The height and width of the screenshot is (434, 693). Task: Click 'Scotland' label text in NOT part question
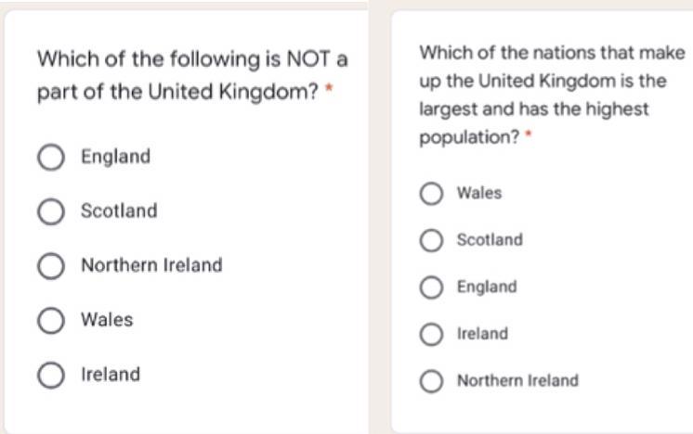119,211
